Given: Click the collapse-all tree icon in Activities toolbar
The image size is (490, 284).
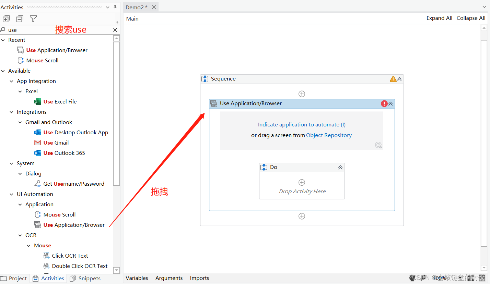Looking at the screenshot, I should [20, 19].
